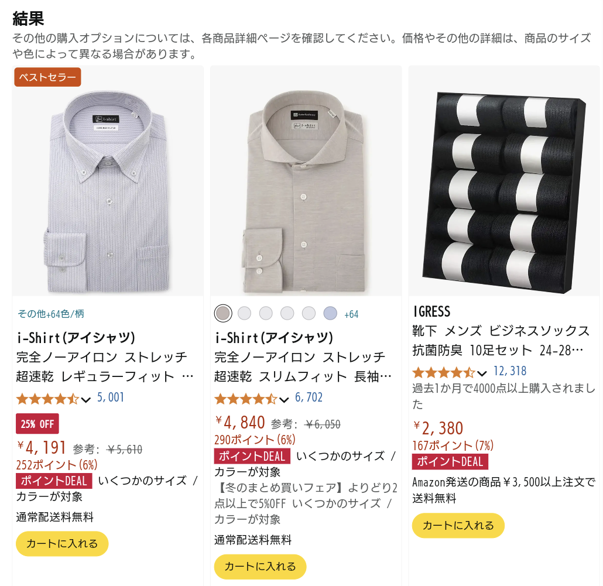Add the IGRESS socks set to cart
Image resolution: width=603 pixels, height=586 pixels.
tap(458, 526)
